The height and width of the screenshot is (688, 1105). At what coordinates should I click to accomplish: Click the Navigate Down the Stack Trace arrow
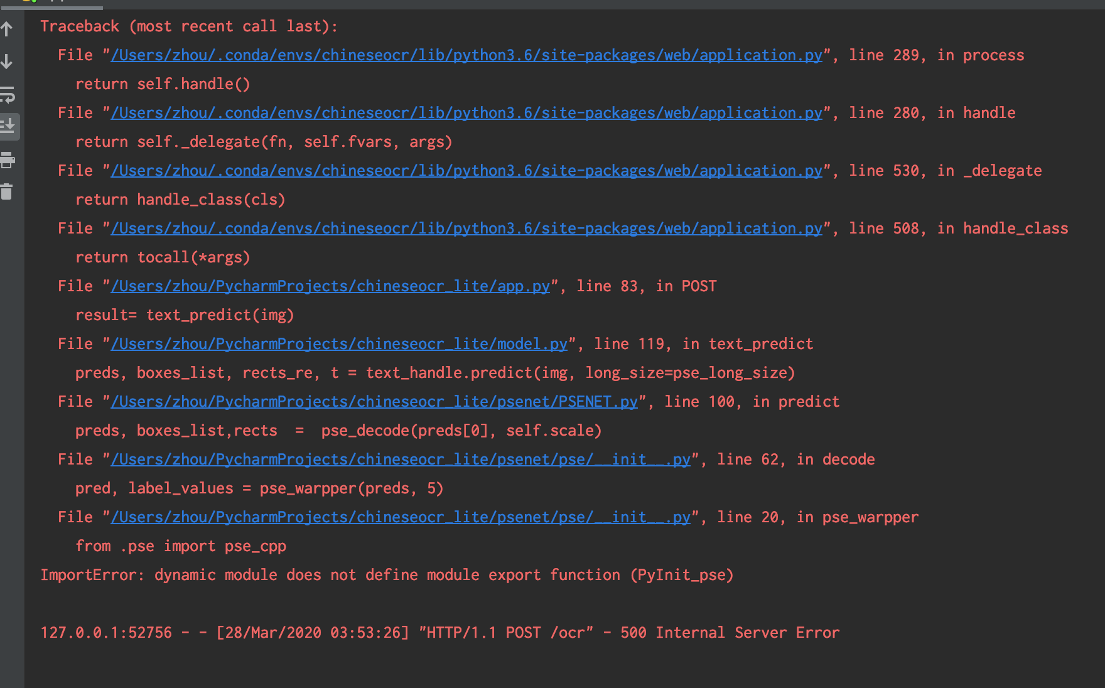point(7,62)
